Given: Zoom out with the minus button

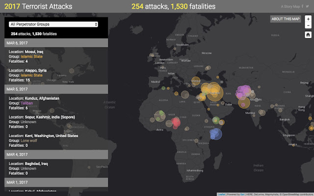Looking at the screenshot, I should [308, 25].
